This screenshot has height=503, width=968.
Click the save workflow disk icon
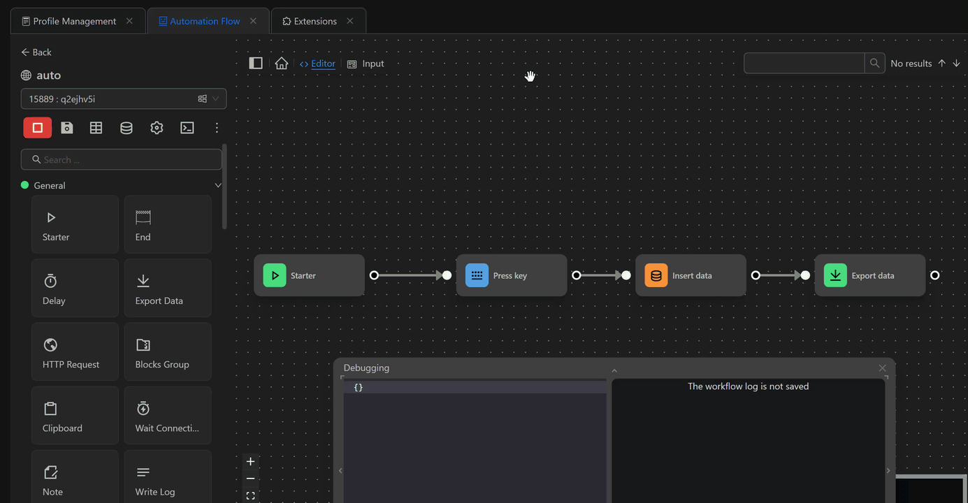tap(67, 128)
